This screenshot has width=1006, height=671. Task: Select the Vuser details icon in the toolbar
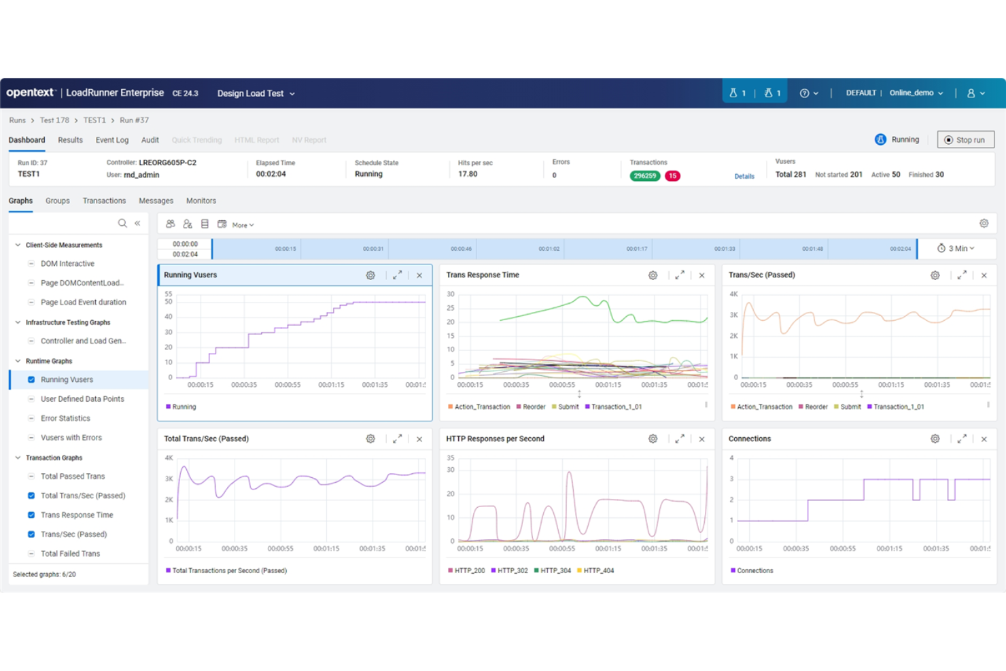[188, 224]
